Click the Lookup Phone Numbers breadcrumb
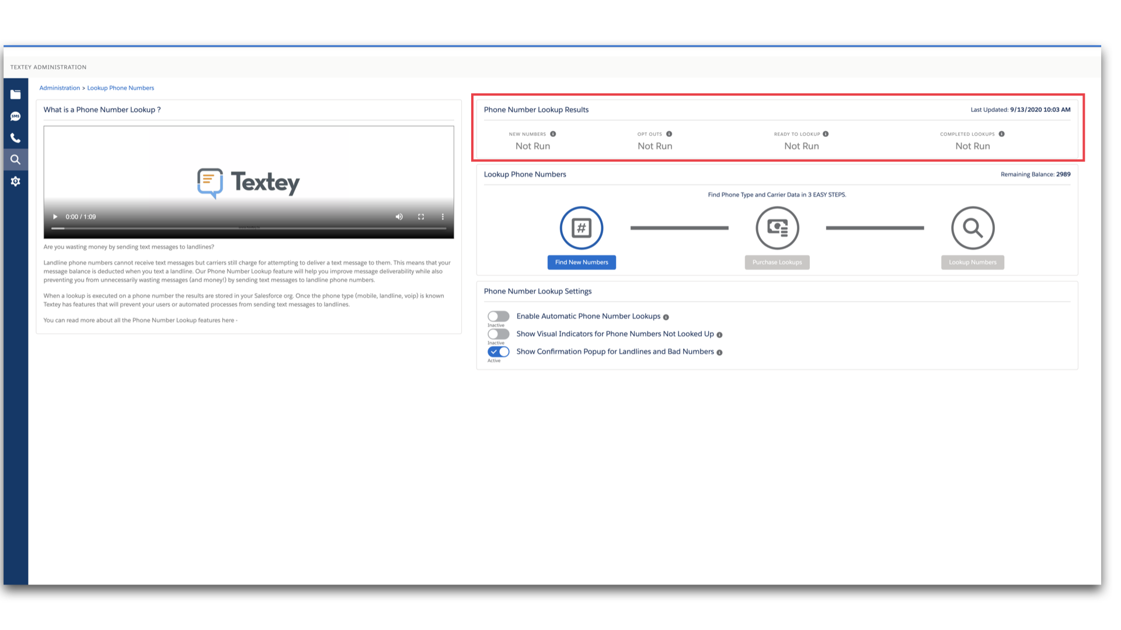1121x630 pixels. pos(121,88)
